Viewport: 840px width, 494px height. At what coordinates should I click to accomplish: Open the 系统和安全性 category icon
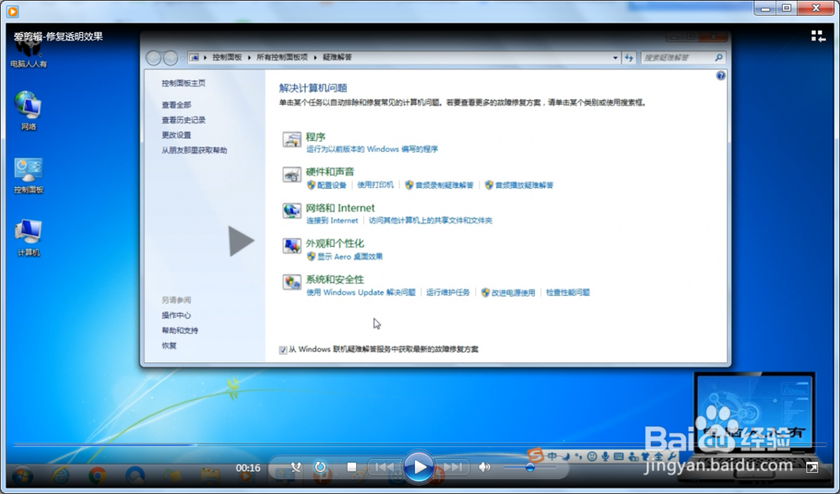[292, 282]
